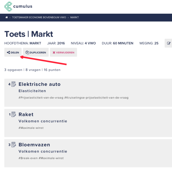
Task: Click the Elektrische auto document icon
Action: tap(14, 84)
